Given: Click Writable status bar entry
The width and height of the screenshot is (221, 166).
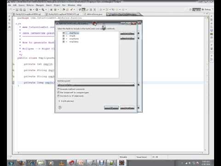Looking at the screenshot, I should (123, 157).
